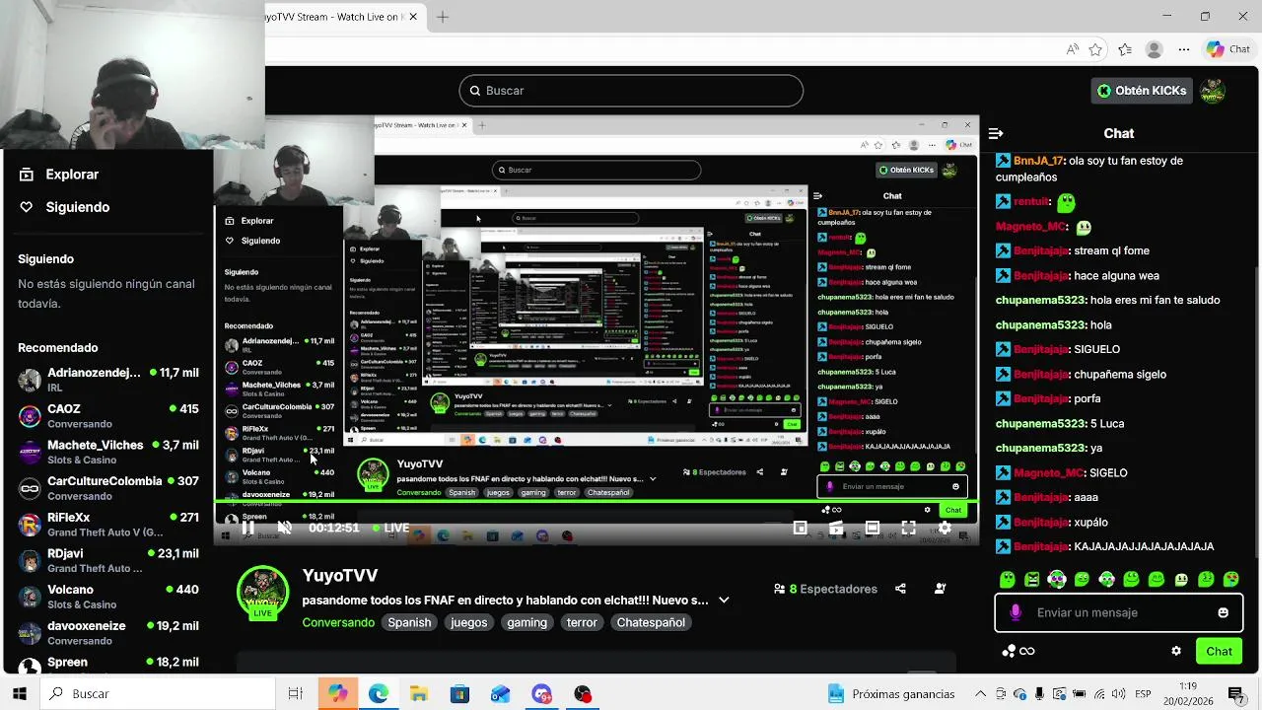1262x710 pixels.
Task: Insert the heart-eyes emote
Action: click(x=1230, y=580)
